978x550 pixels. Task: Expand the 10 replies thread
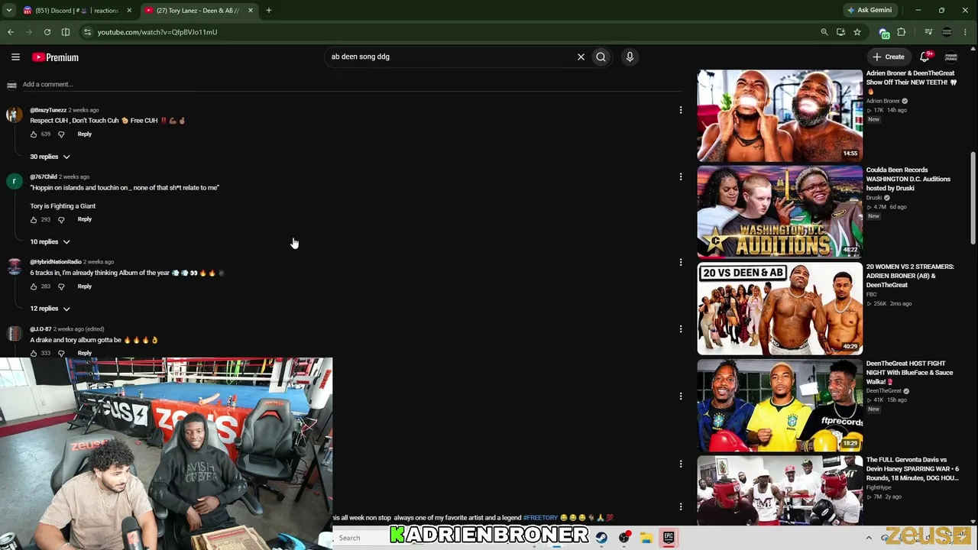(50, 241)
